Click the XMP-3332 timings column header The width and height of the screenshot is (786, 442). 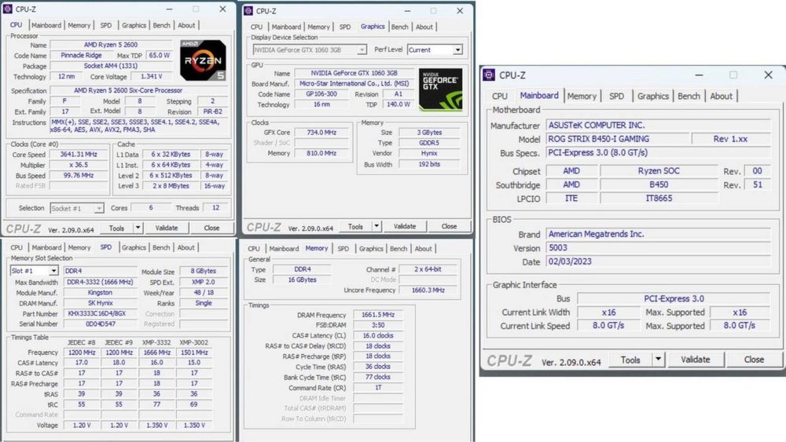tap(156, 342)
